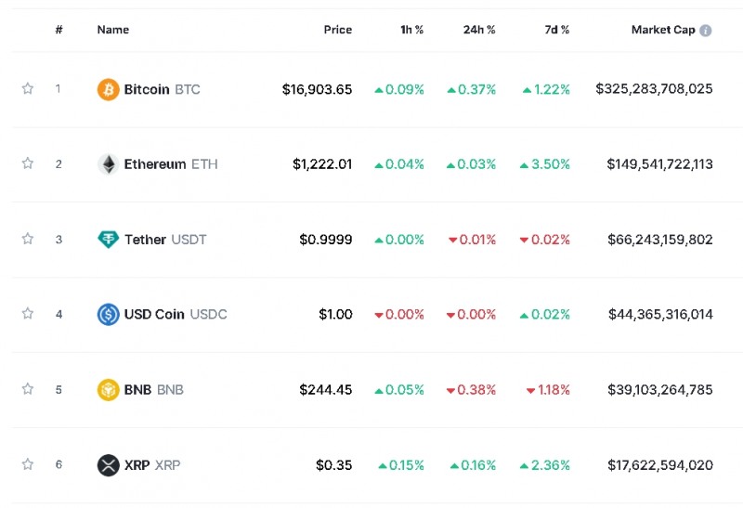Click the XRP black logo icon

(109, 465)
